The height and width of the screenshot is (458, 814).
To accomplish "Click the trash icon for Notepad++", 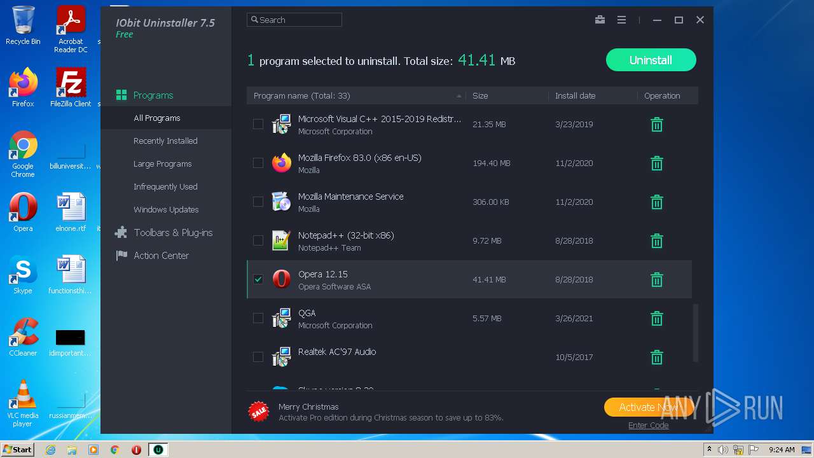I will click(657, 241).
